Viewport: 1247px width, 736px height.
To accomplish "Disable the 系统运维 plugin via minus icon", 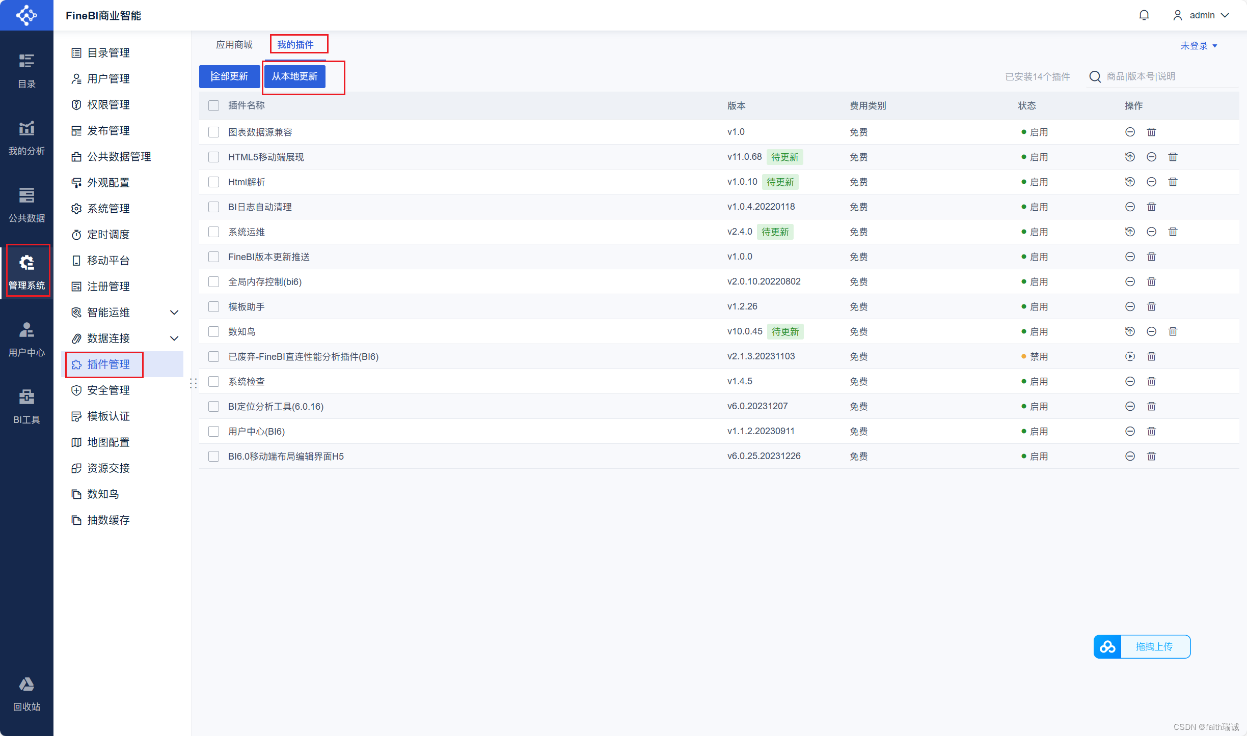I will coord(1151,232).
